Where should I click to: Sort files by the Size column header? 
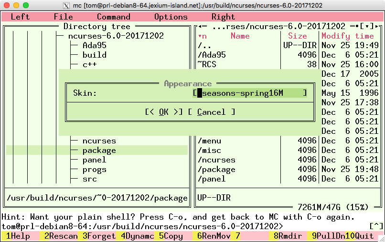(297, 36)
